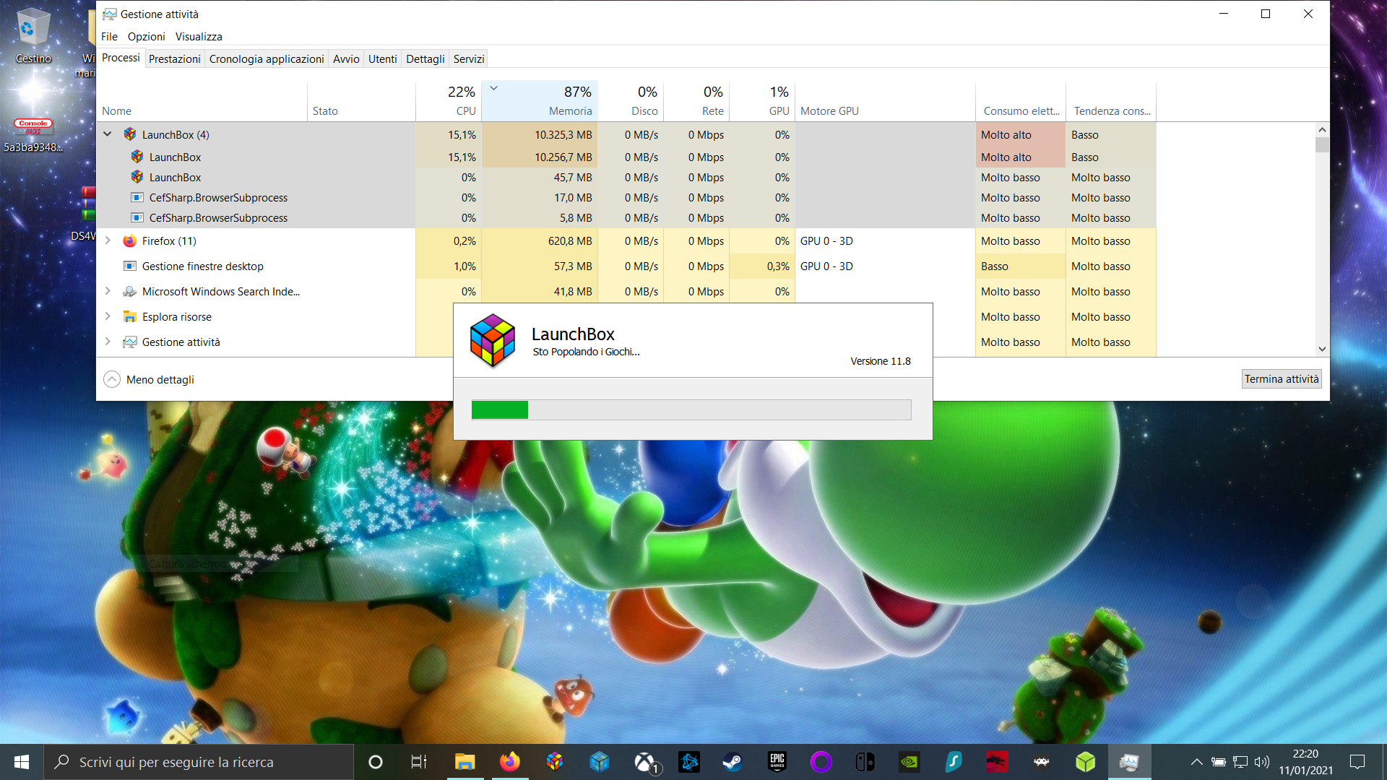Image resolution: width=1387 pixels, height=780 pixels.
Task: Click the volume icon in system tray
Action: (x=1262, y=762)
